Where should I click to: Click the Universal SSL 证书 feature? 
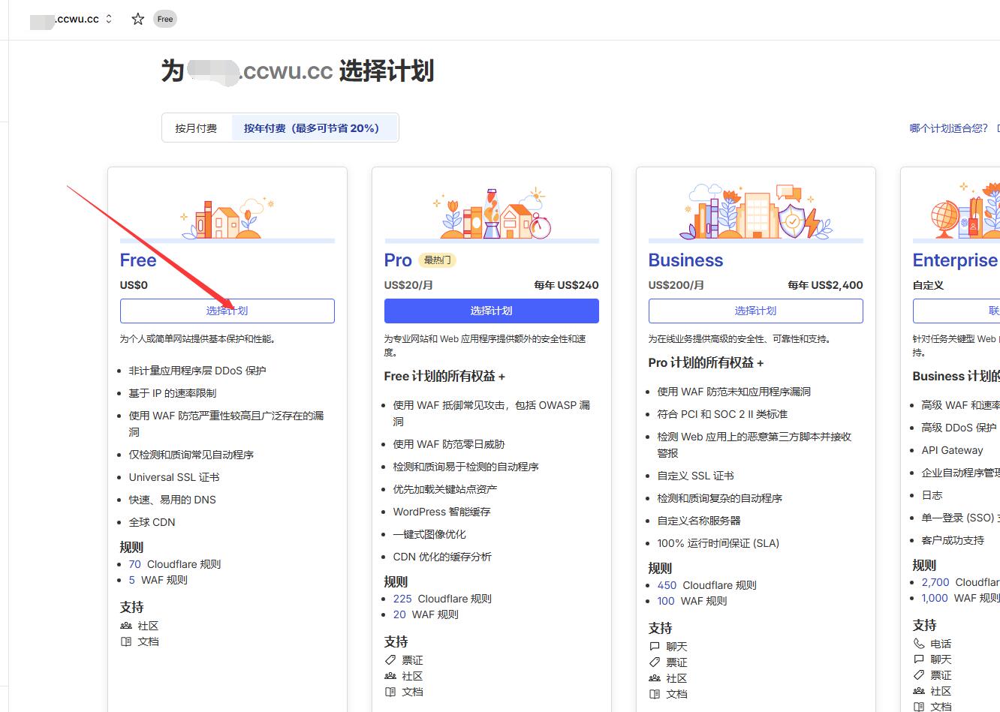174,477
